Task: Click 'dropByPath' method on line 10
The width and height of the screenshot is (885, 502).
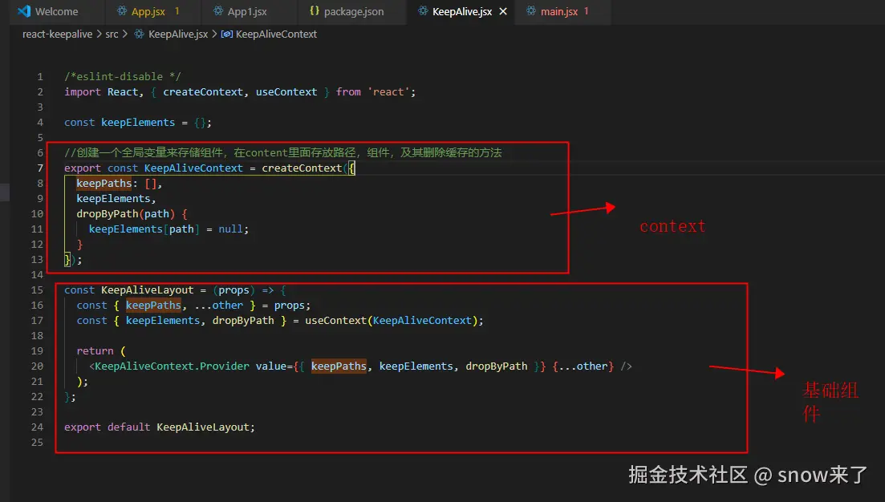Action: click(x=108, y=213)
